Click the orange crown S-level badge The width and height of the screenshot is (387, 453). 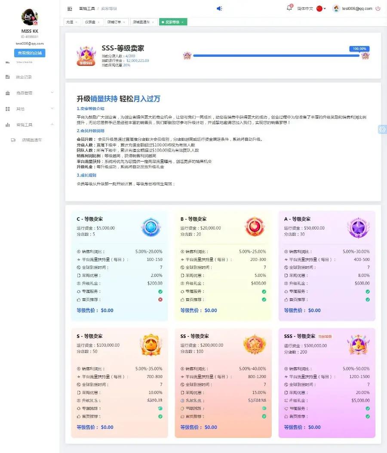pos(151,344)
